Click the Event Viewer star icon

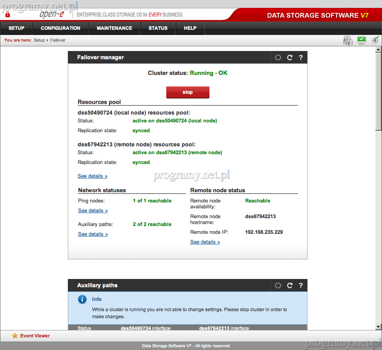[15, 335]
